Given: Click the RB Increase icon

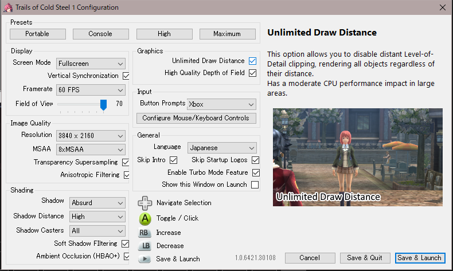Looking at the screenshot, I should 145,233.
